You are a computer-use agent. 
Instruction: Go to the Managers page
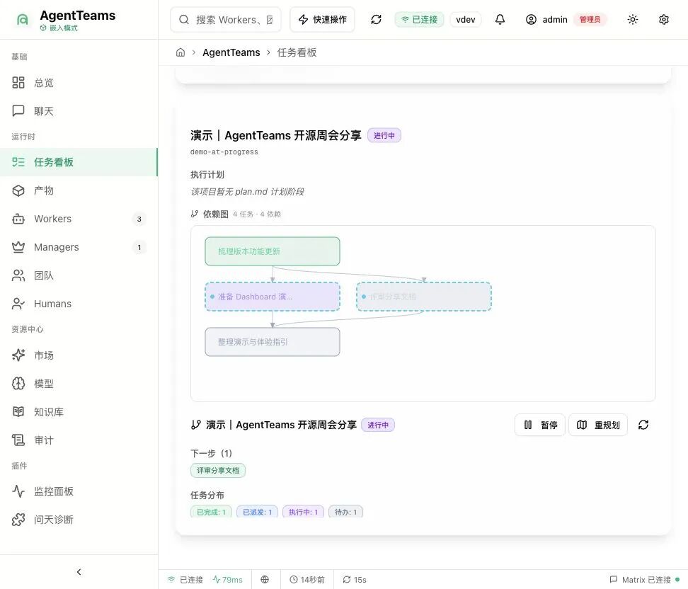click(x=78, y=247)
